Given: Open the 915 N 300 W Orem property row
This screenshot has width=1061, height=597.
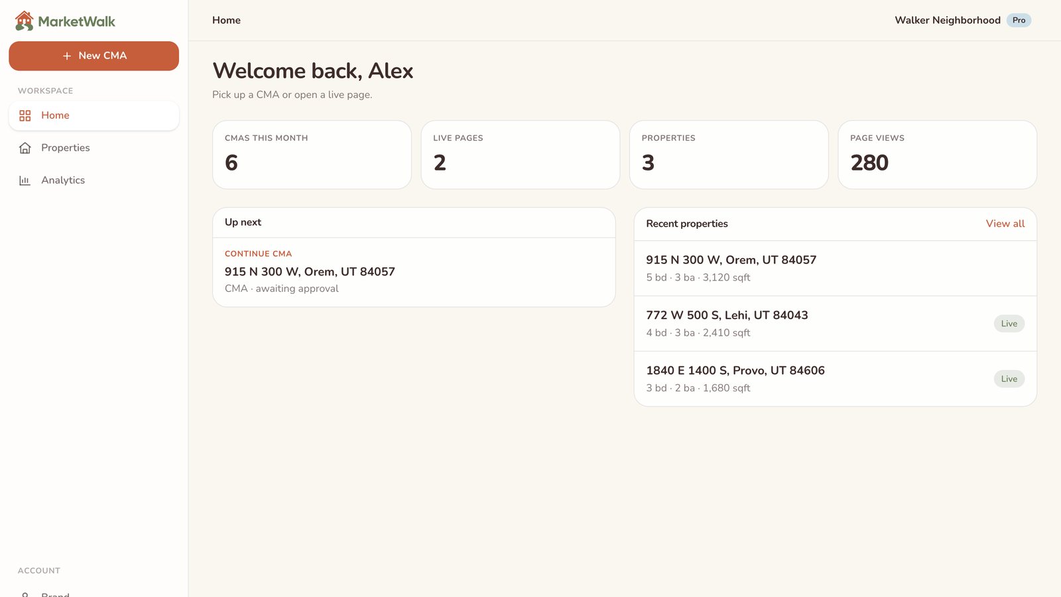Looking at the screenshot, I should tap(835, 268).
